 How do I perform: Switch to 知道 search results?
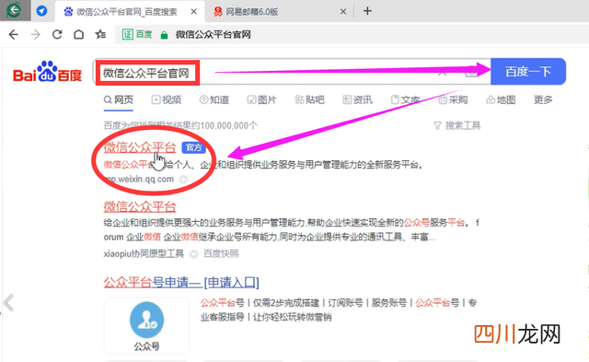(214, 99)
